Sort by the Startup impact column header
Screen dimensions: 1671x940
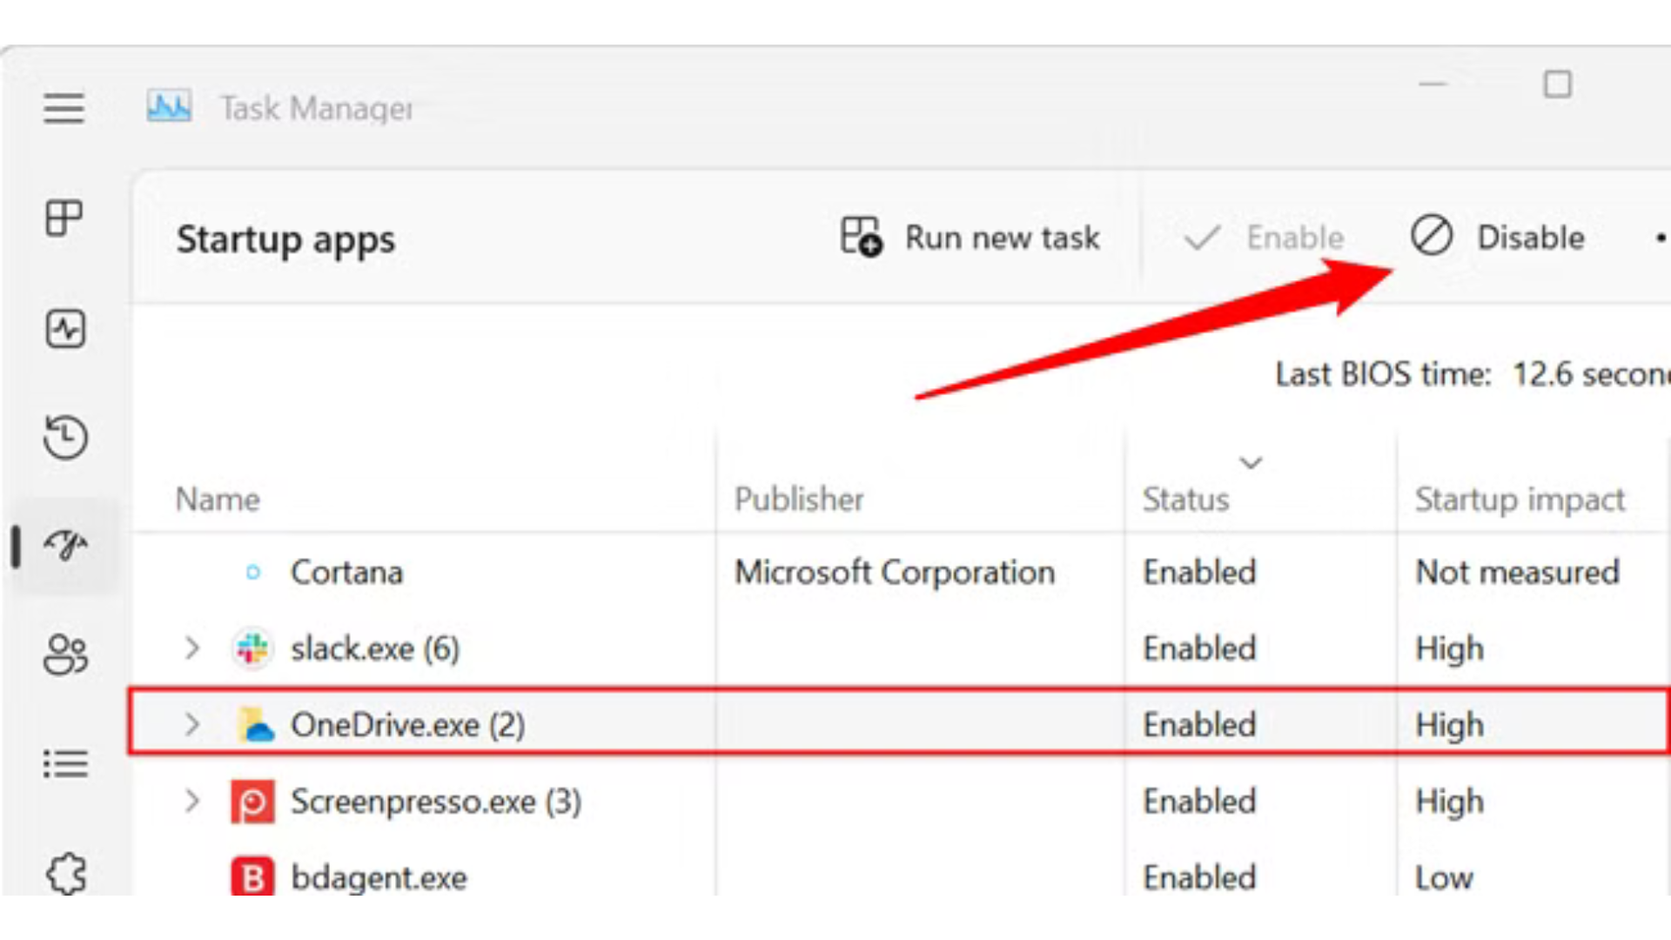pyautogui.click(x=1520, y=500)
